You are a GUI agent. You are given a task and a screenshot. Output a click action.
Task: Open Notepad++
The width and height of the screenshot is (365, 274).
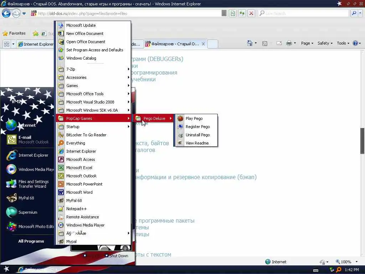coord(94,209)
